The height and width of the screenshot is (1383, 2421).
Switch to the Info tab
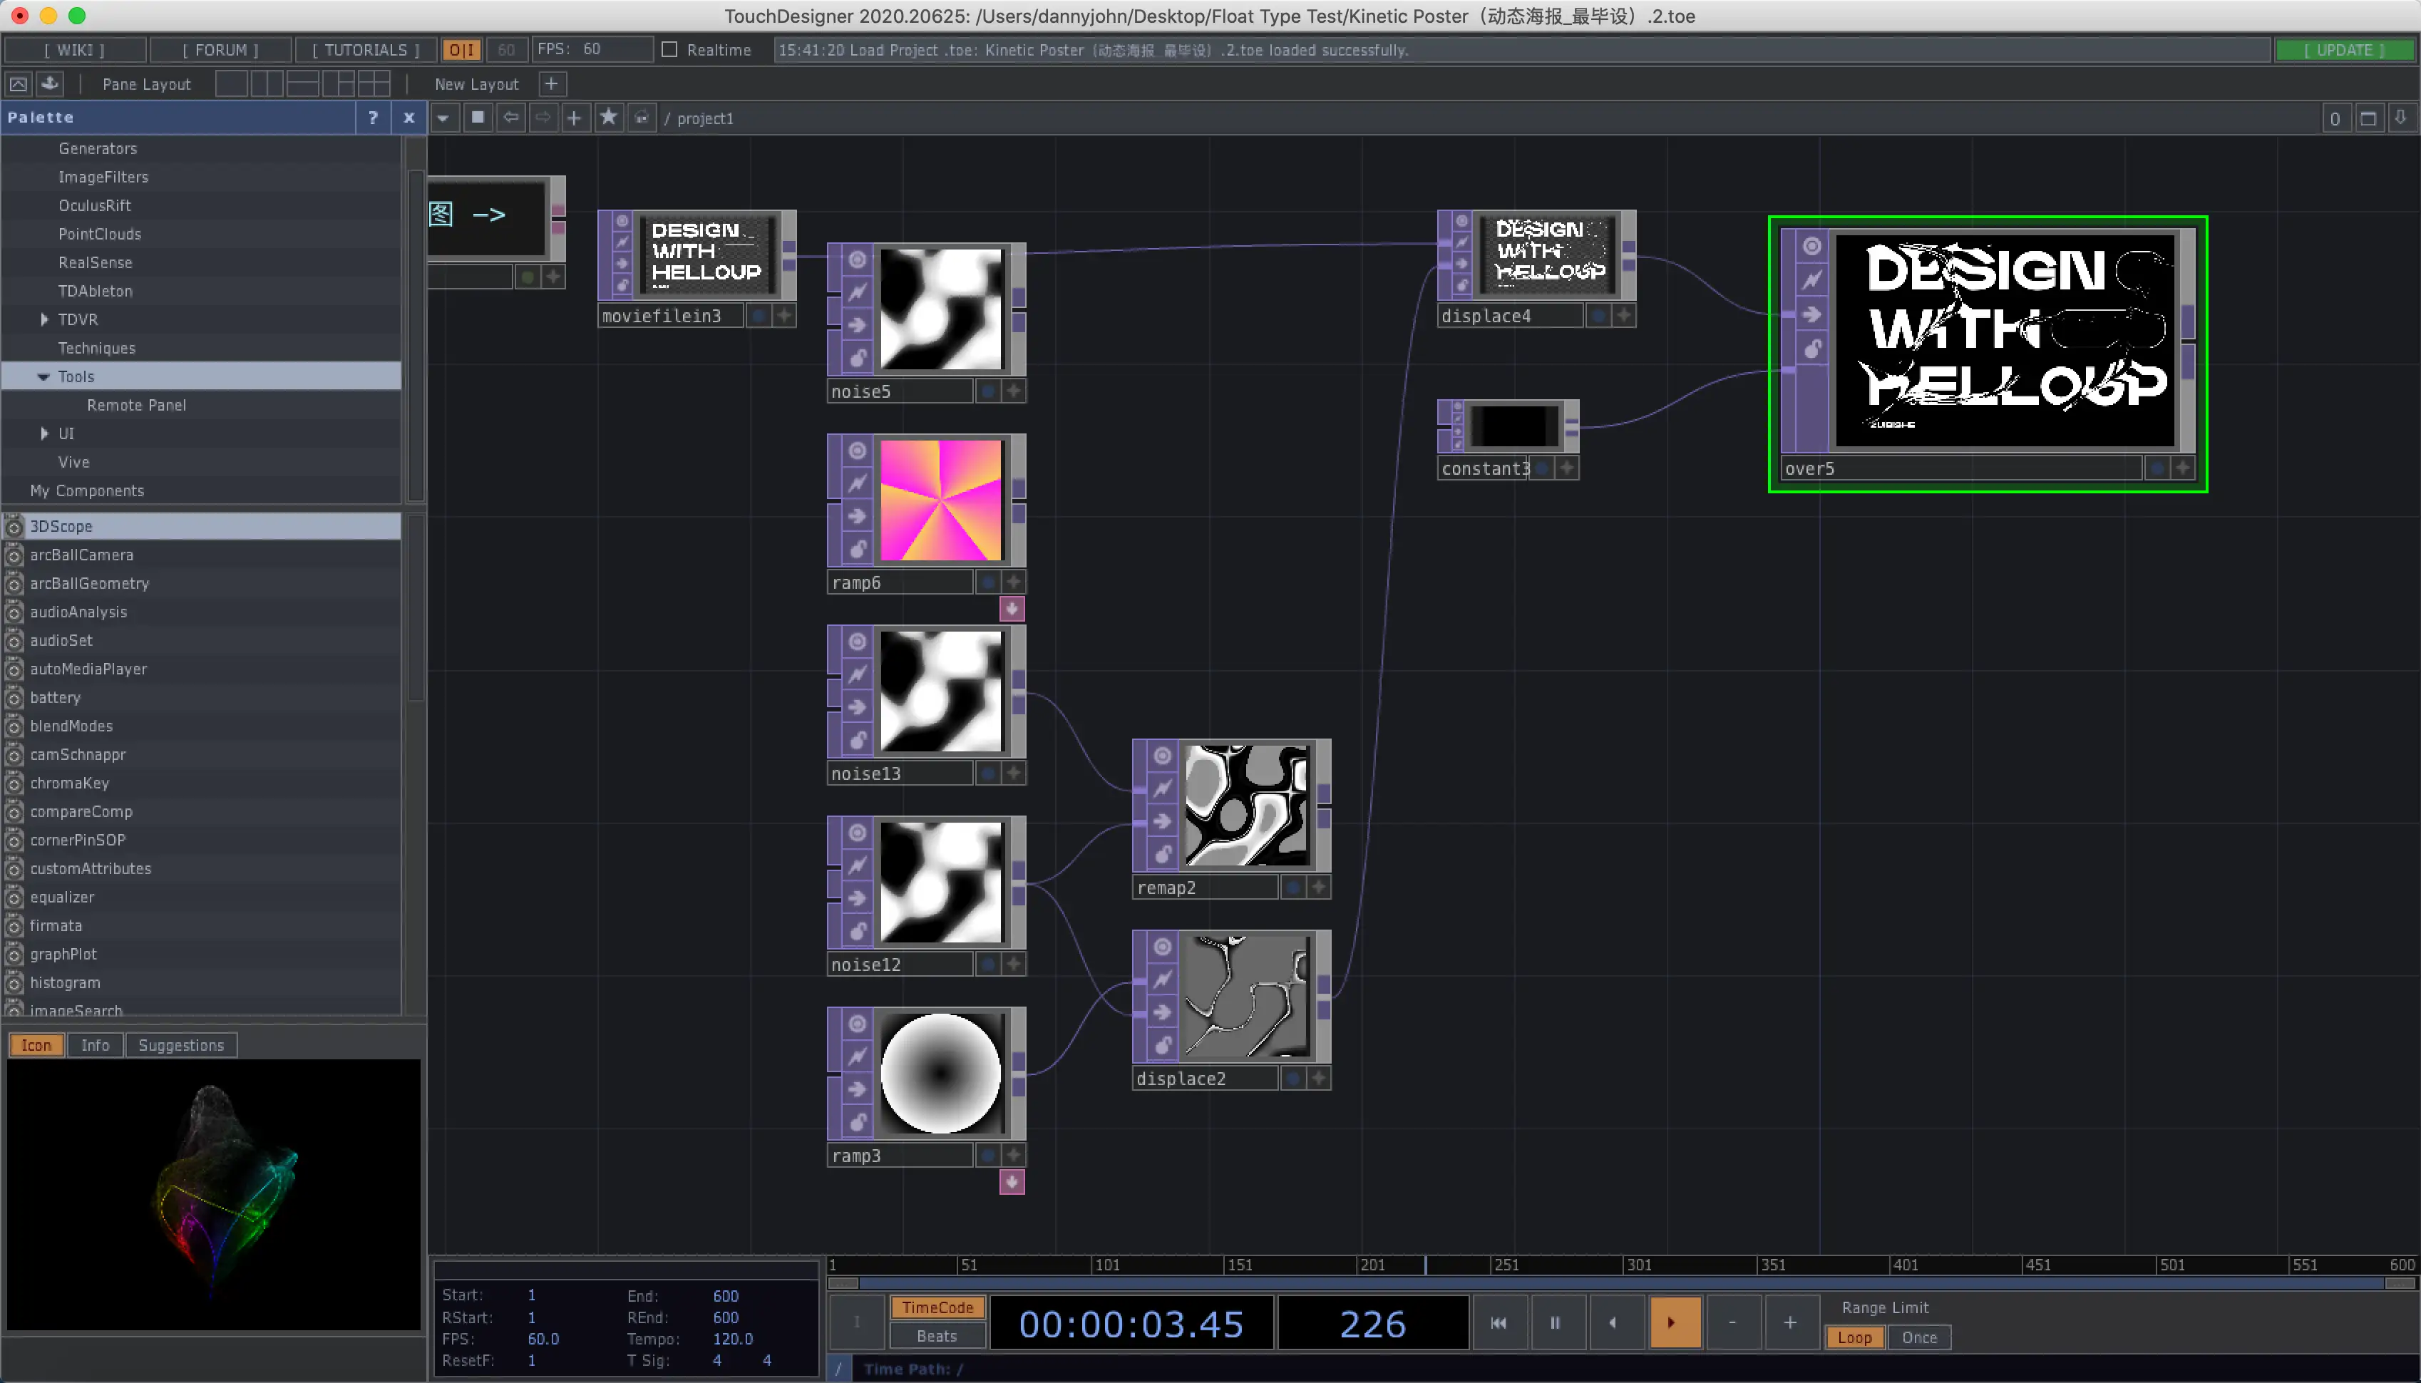95,1045
